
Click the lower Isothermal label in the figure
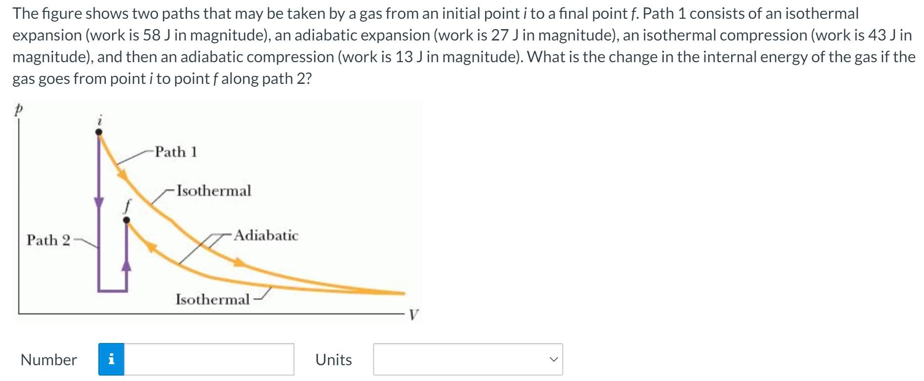212,299
